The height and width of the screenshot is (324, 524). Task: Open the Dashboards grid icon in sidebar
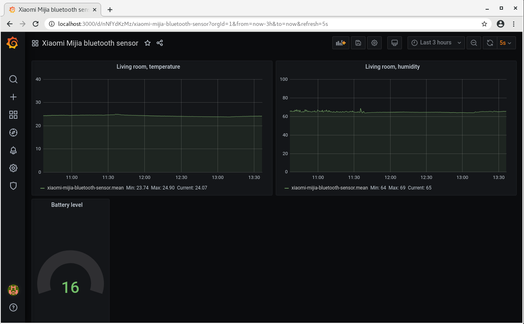point(13,115)
